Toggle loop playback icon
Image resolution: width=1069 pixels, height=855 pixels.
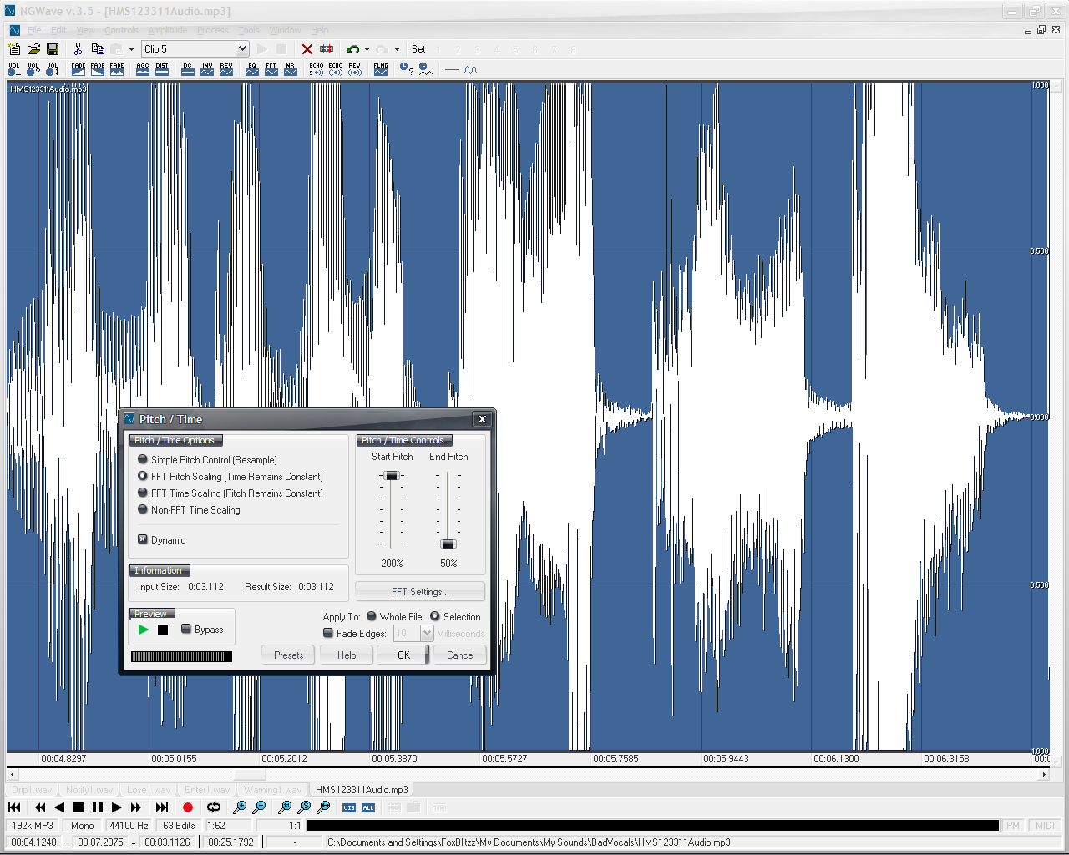point(214,807)
